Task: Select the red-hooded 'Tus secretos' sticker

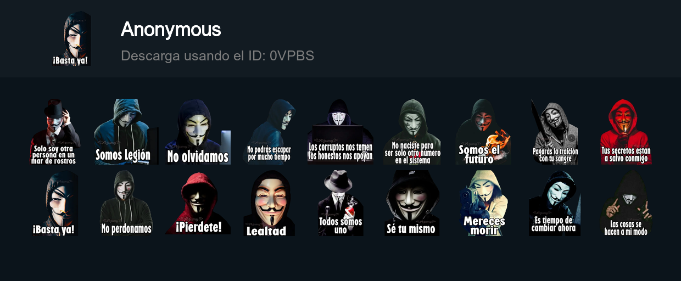Action: [626, 132]
